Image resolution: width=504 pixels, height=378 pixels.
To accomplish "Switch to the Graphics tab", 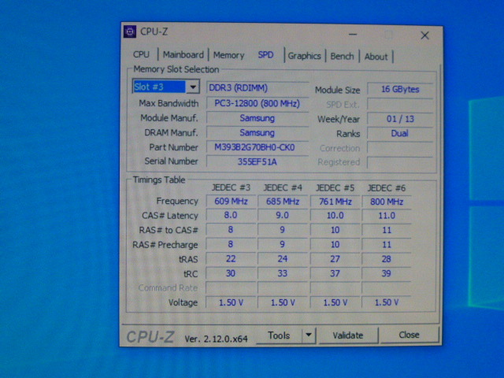I will tap(304, 56).
